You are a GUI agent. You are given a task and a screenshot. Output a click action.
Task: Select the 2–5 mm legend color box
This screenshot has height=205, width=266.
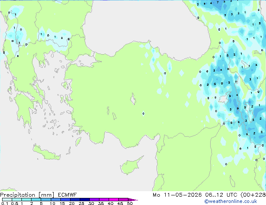tap(36, 200)
